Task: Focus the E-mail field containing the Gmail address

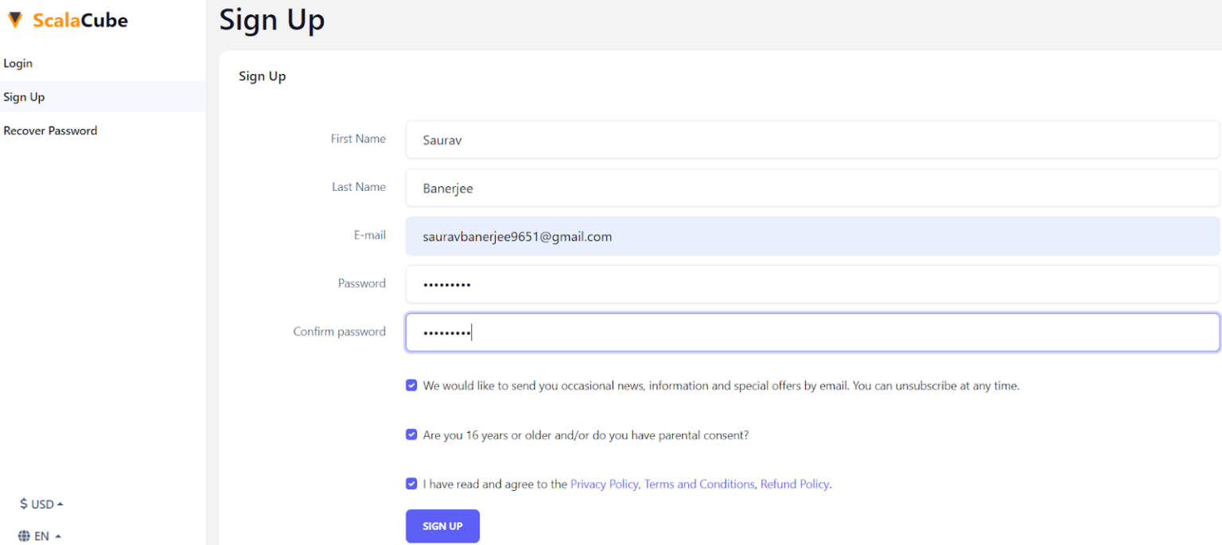Action: click(x=811, y=236)
